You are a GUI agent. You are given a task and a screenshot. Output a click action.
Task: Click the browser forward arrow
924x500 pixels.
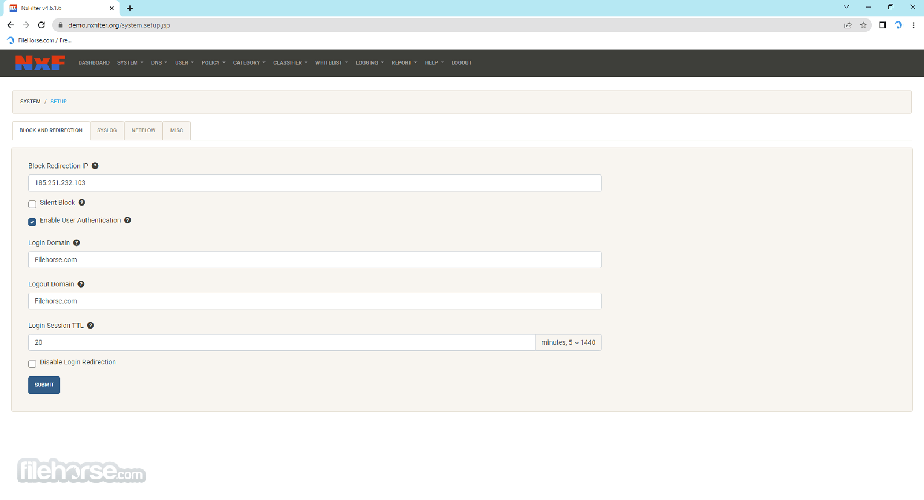coord(26,25)
